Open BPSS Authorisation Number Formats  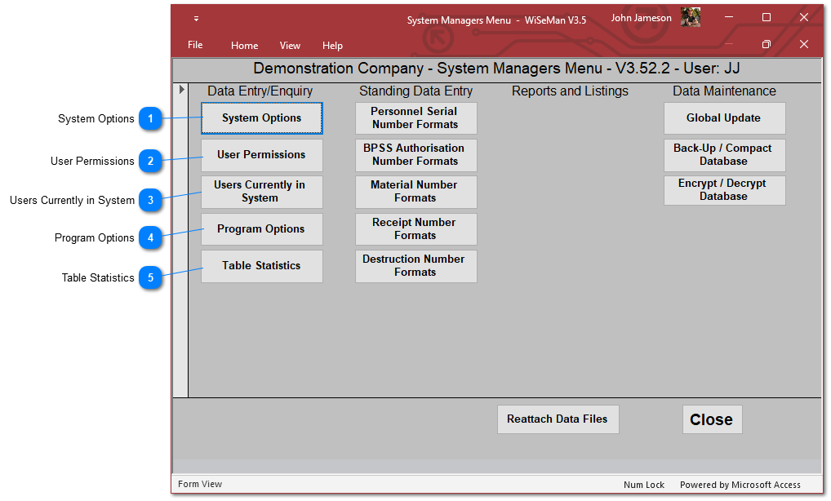(415, 155)
